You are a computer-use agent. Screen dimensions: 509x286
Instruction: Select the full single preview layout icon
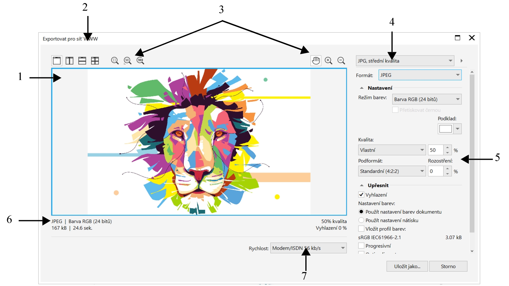57,61
